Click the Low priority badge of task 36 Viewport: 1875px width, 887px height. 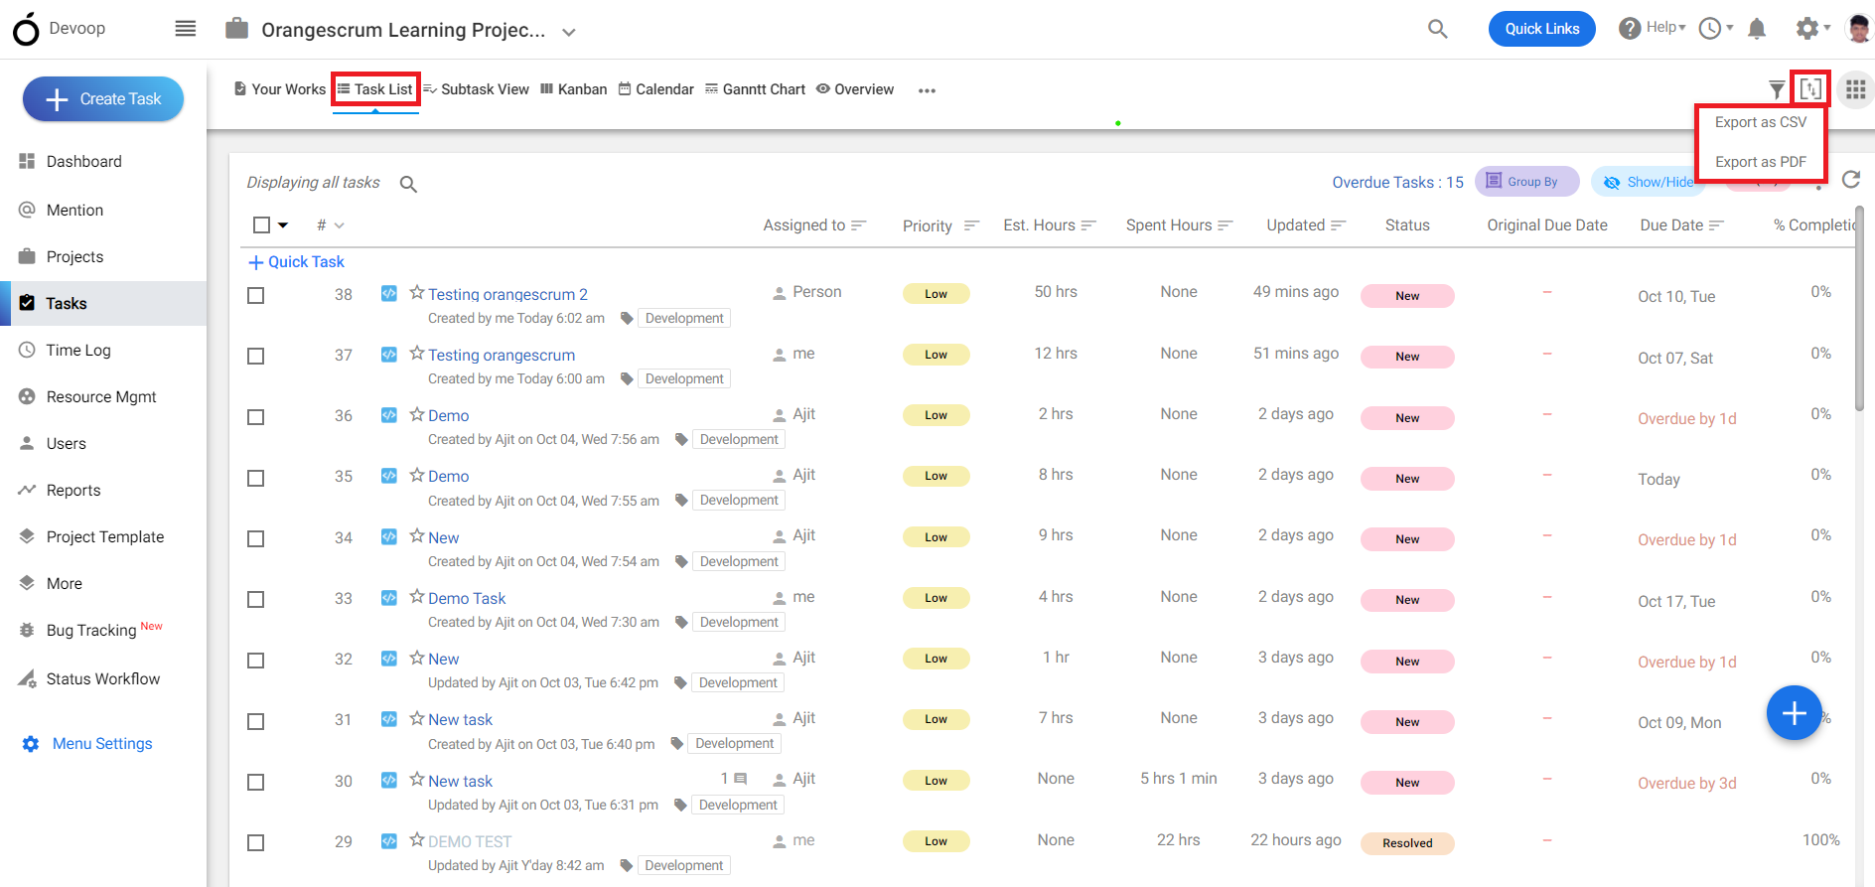coord(936,415)
